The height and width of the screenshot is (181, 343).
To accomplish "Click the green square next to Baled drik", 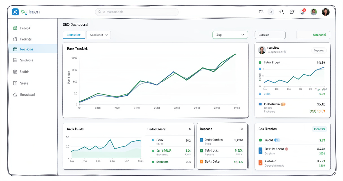I will click(201, 150).
